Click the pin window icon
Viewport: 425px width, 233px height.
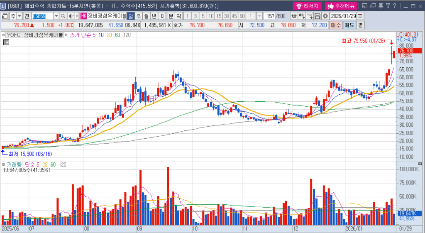pos(380,6)
